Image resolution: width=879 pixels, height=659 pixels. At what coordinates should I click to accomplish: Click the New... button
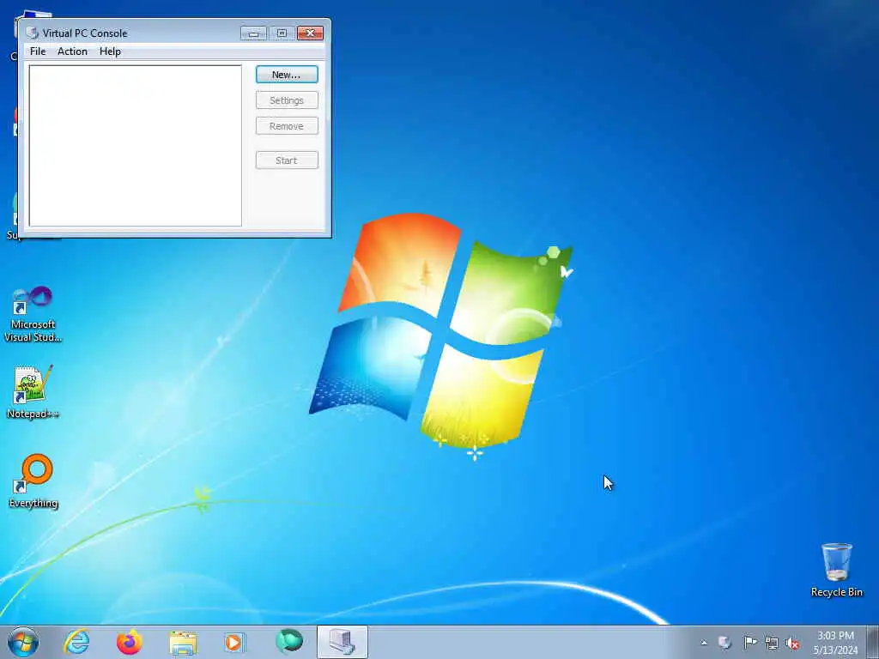tap(287, 75)
